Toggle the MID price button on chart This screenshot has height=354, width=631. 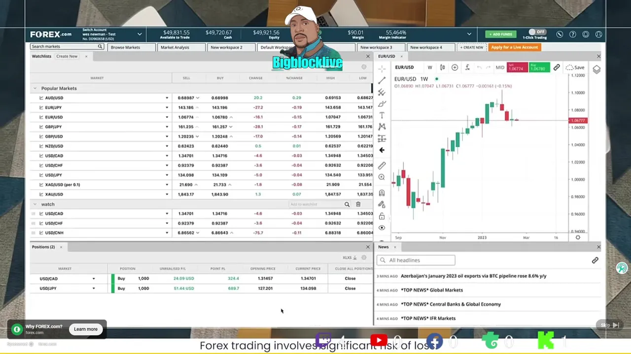coord(500,67)
